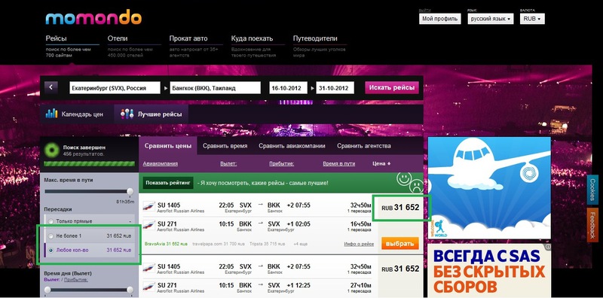
Task: Click the destination field 'Бангкок (BKK), Таиланд'
Action: (x=215, y=87)
